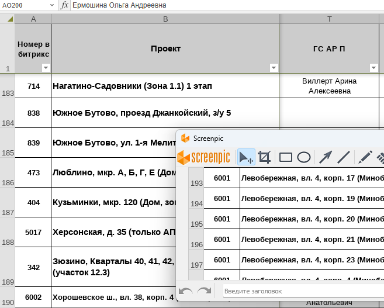Viewport: 384px width, 308px height.
Task: Click the Screenpic orange logo
Action: (203, 157)
